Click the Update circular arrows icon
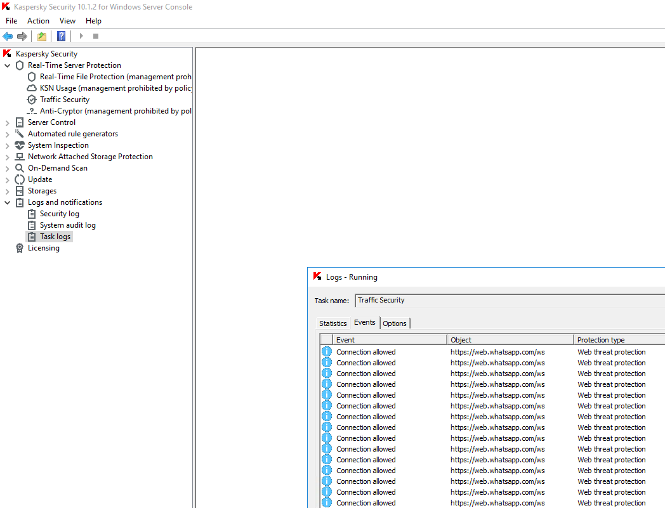This screenshot has width=665, height=508. coord(20,179)
